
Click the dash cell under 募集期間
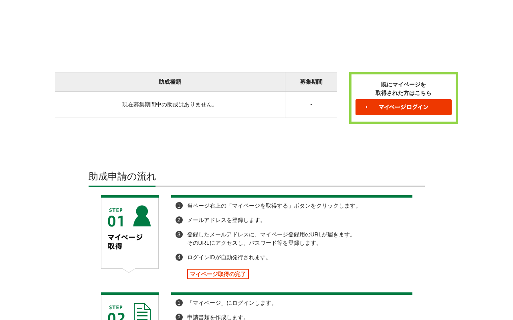pos(311,104)
